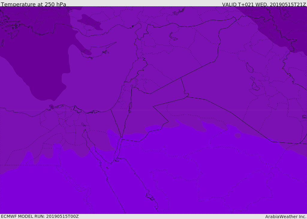Click the 'ArabiaWeather Inc.' credit text
Screen dimensions: 307x219
point(286,217)
